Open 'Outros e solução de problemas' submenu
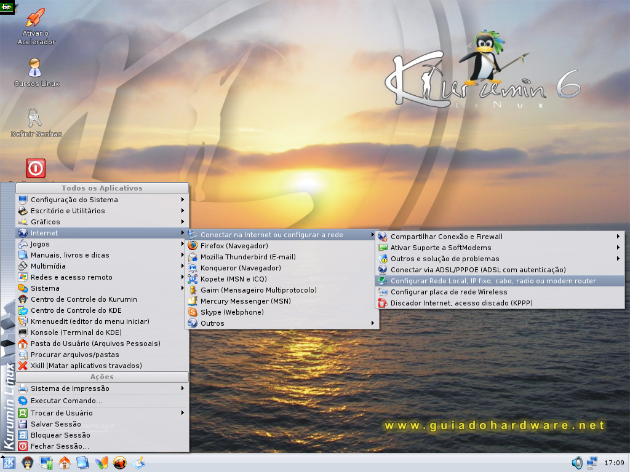Image resolution: width=630 pixels, height=472 pixels. click(500, 259)
